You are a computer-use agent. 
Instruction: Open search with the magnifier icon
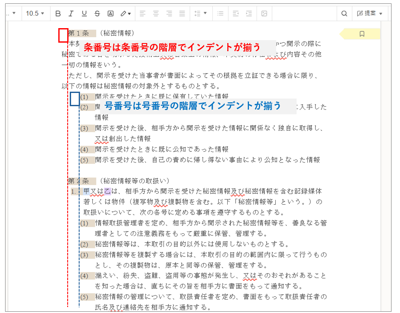point(344,14)
